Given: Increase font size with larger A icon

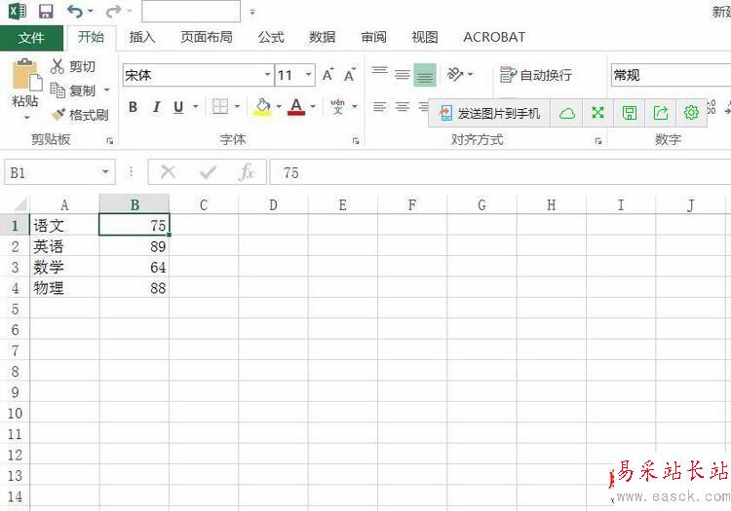Looking at the screenshot, I should (328, 75).
